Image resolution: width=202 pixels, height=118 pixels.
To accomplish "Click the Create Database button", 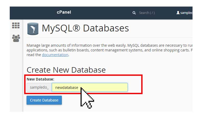I will click(44, 100).
